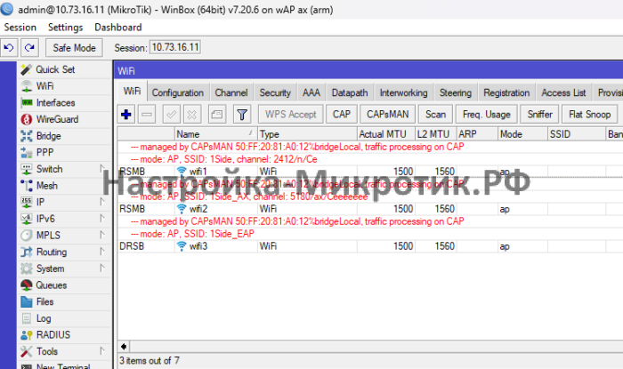Click the Session address field 10.73.16.11

(175, 47)
